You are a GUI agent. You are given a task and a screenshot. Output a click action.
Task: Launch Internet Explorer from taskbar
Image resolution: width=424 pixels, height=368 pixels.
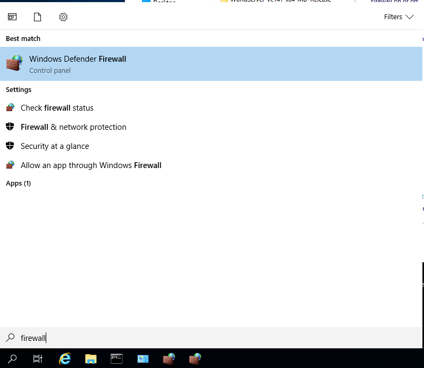[65, 359]
